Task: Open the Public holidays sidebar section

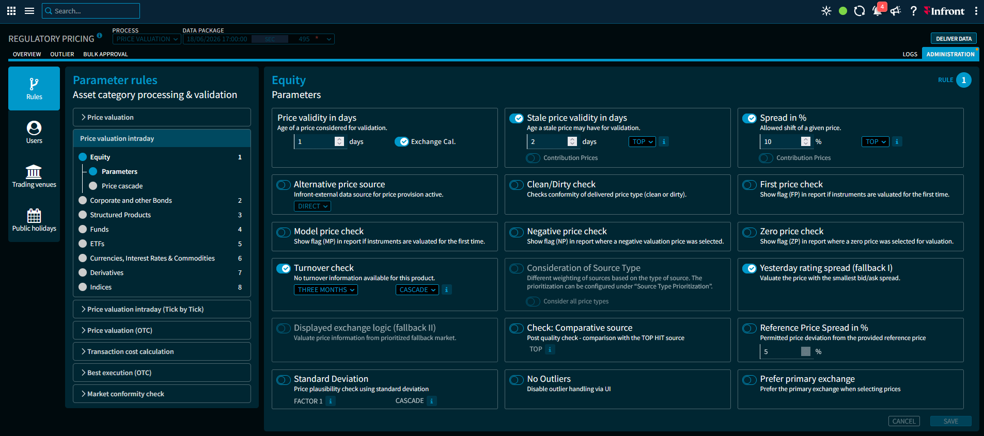Action: (34, 220)
